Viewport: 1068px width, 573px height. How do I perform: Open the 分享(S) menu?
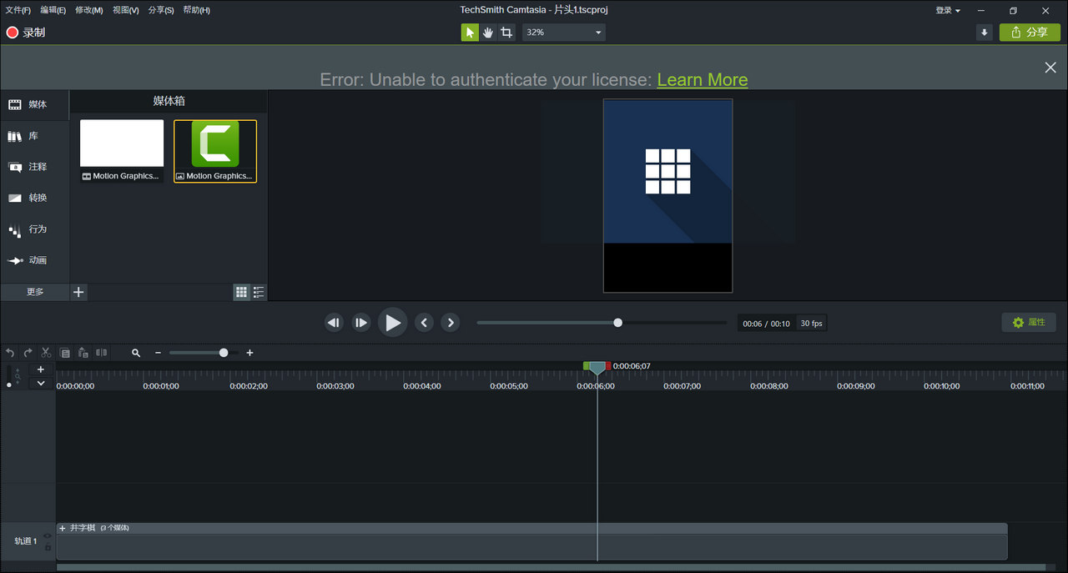[161, 10]
